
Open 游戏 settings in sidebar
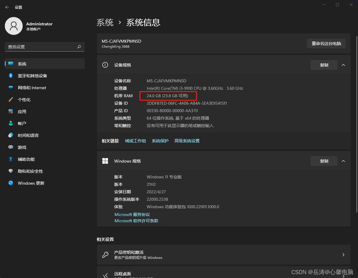point(45,147)
